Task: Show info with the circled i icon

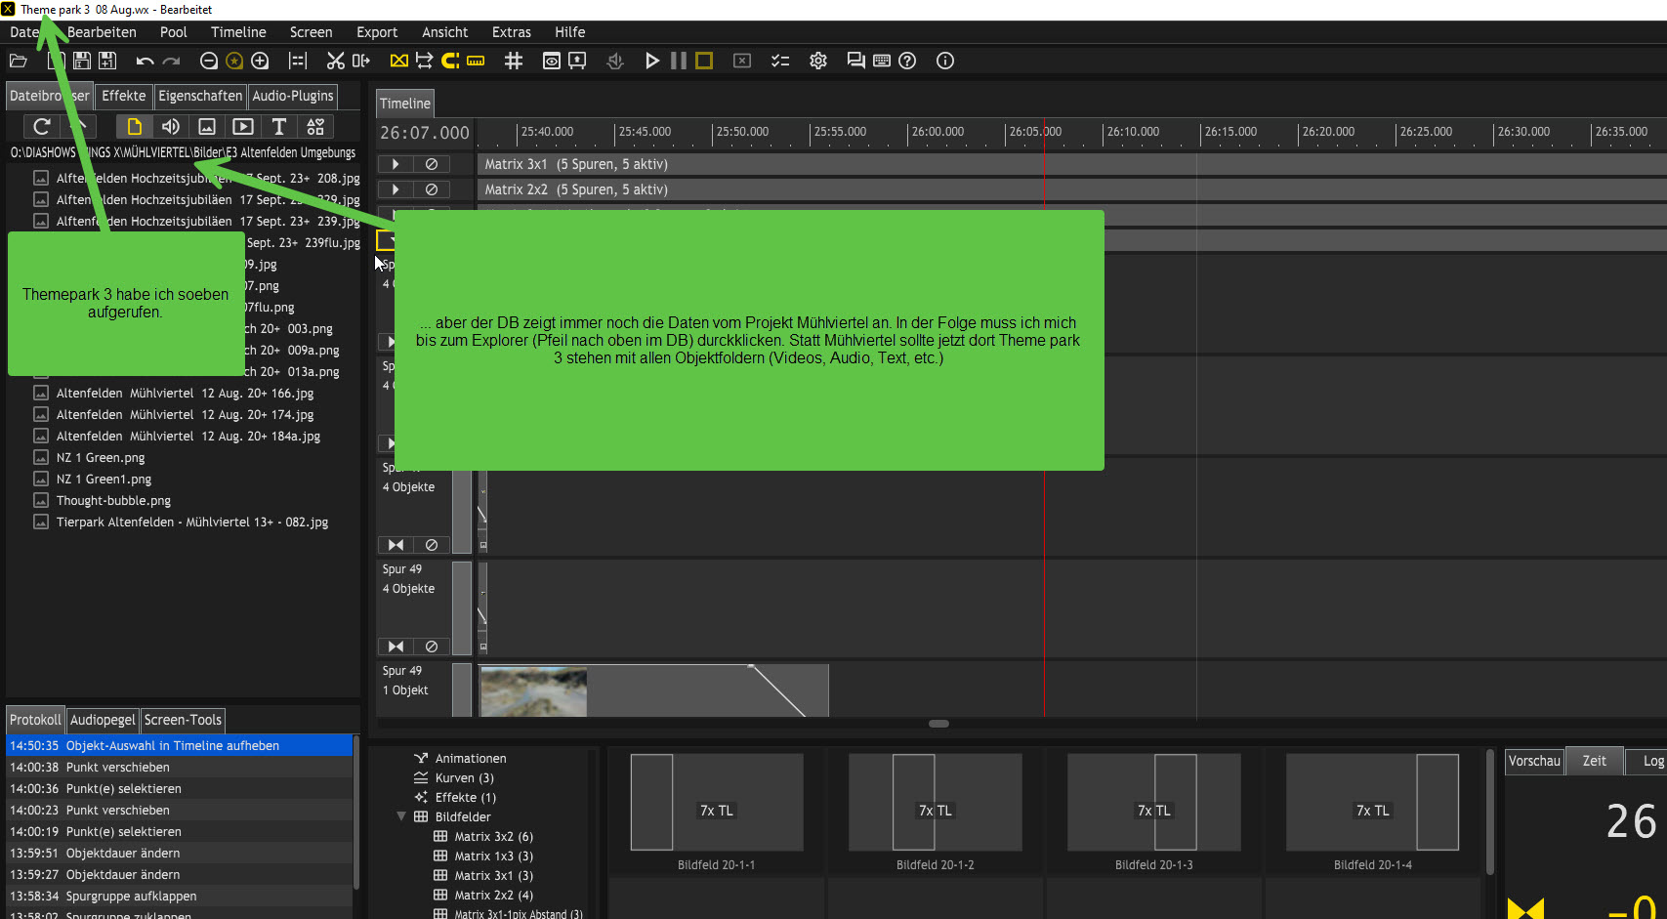Action: point(945,61)
